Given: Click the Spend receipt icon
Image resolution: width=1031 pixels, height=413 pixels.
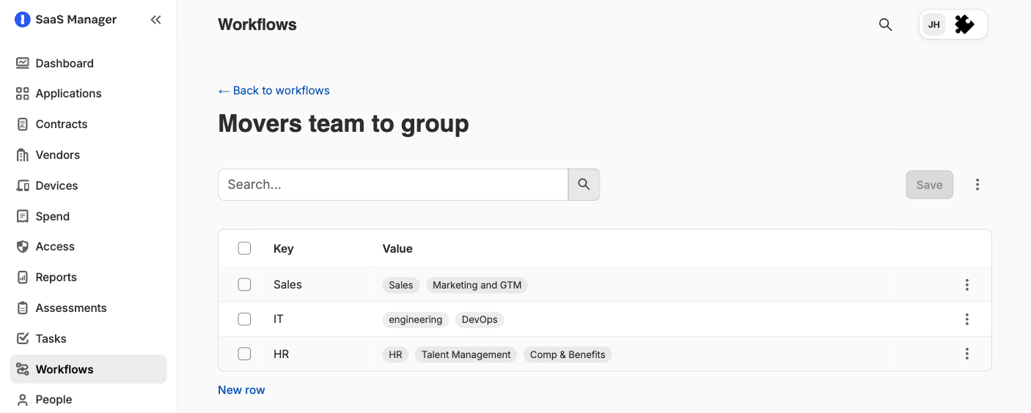Looking at the screenshot, I should click(23, 217).
